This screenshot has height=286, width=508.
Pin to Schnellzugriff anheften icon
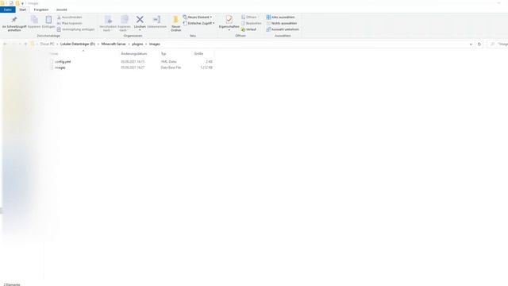(x=14, y=20)
